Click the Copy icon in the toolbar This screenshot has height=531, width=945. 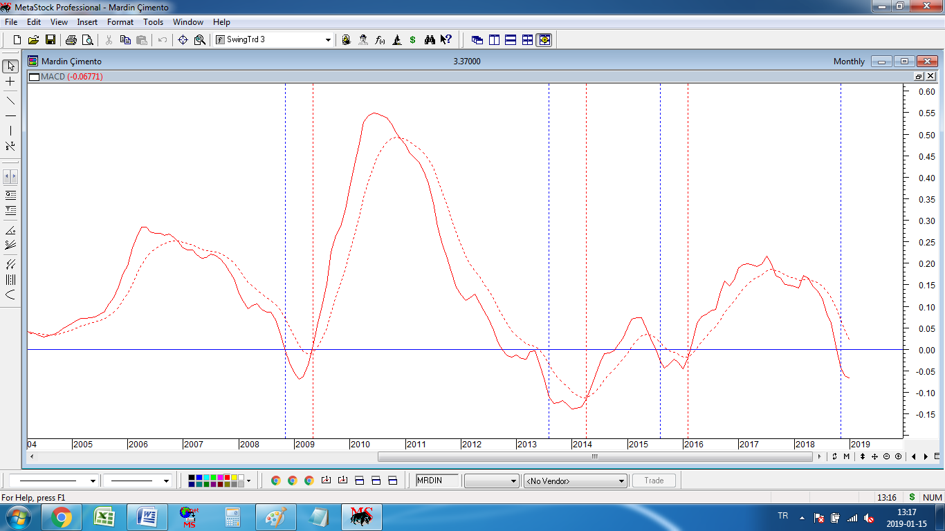[x=125, y=40]
